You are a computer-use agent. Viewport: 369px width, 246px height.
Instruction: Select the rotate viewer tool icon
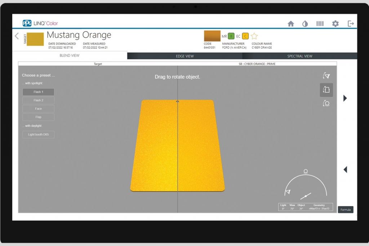pyautogui.click(x=326, y=76)
